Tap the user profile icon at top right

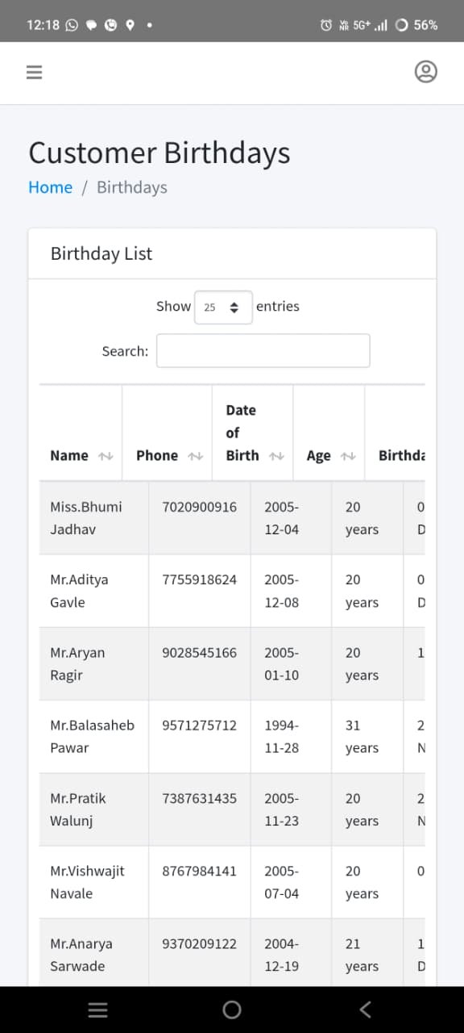pos(426,72)
